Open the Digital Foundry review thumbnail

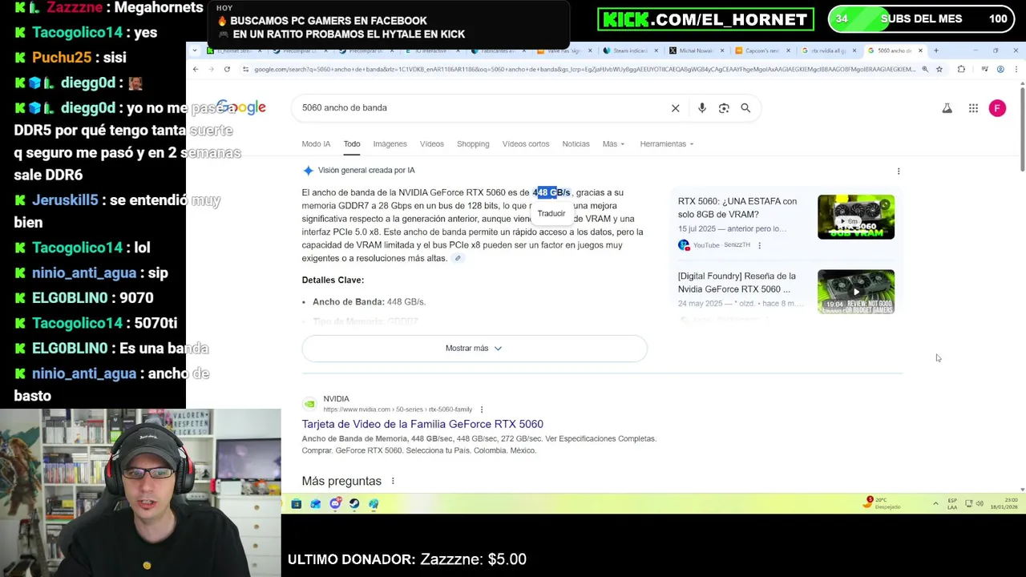(856, 292)
